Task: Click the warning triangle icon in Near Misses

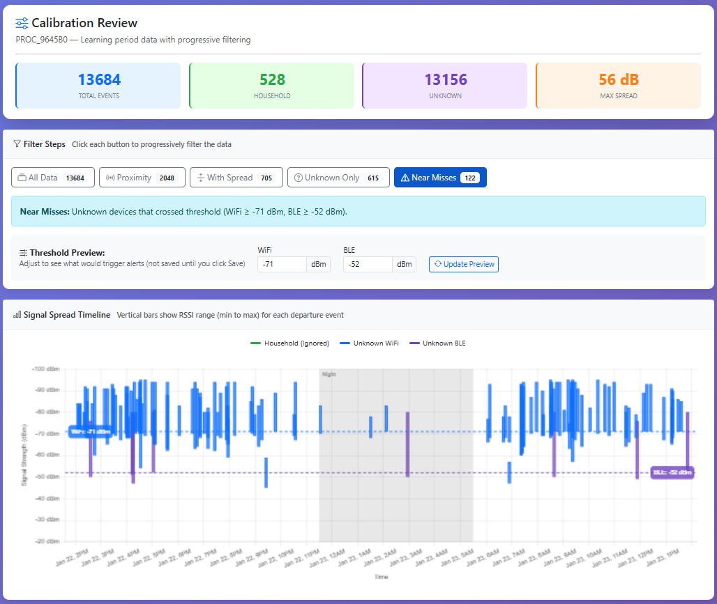Action: pyautogui.click(x=405, y=178)
